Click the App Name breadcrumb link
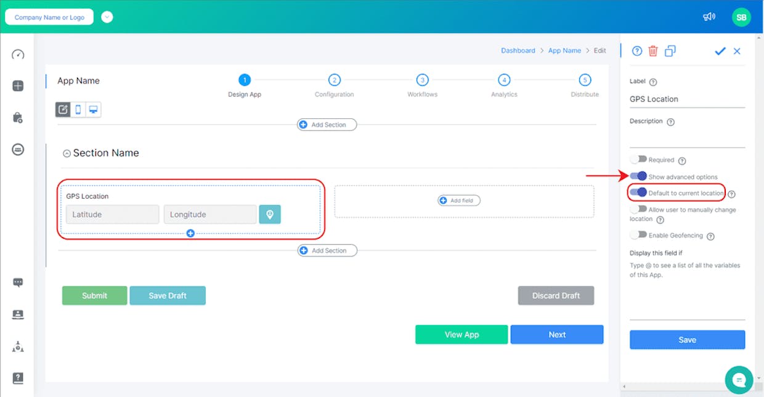Image resolution: width=764 pixels, height=397 pixels. (x=564, y=50)
